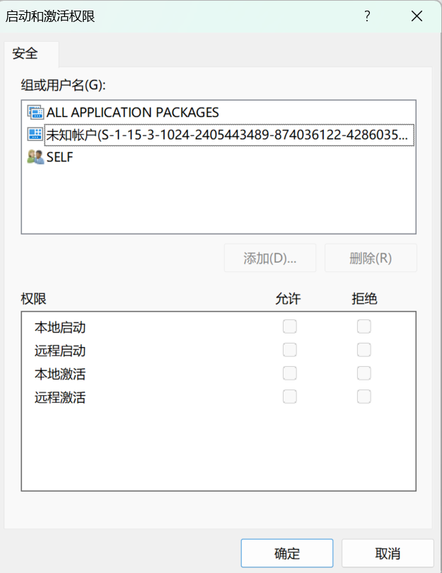Image resolution: width=442 pixels, height=573 pixels.
Task: Enable 允许 checkbox for 本地启动
Action: click(289, 326)
